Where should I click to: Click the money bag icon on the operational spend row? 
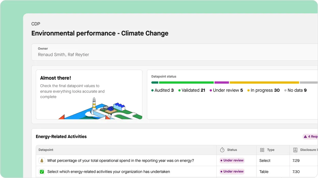tap(42, 160)
